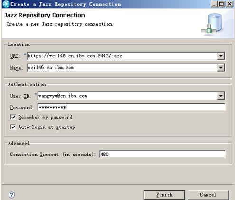Click the 'Create a new Jazz repository connection.' text

60,24
